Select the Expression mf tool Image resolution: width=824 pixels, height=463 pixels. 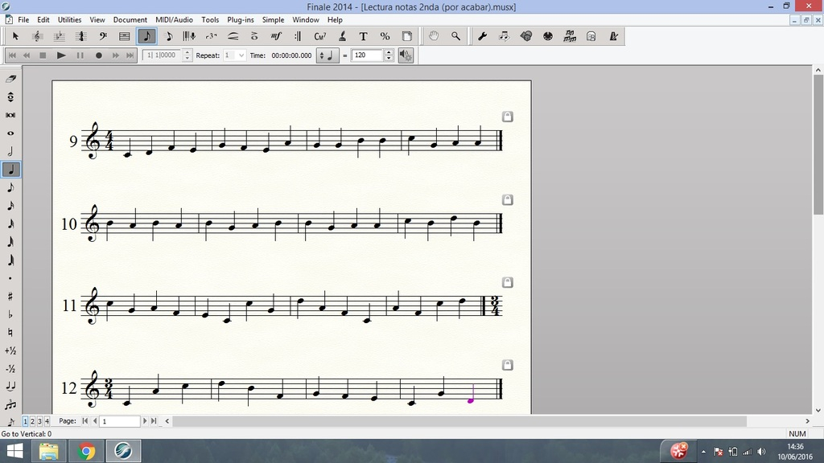point(276,36)
